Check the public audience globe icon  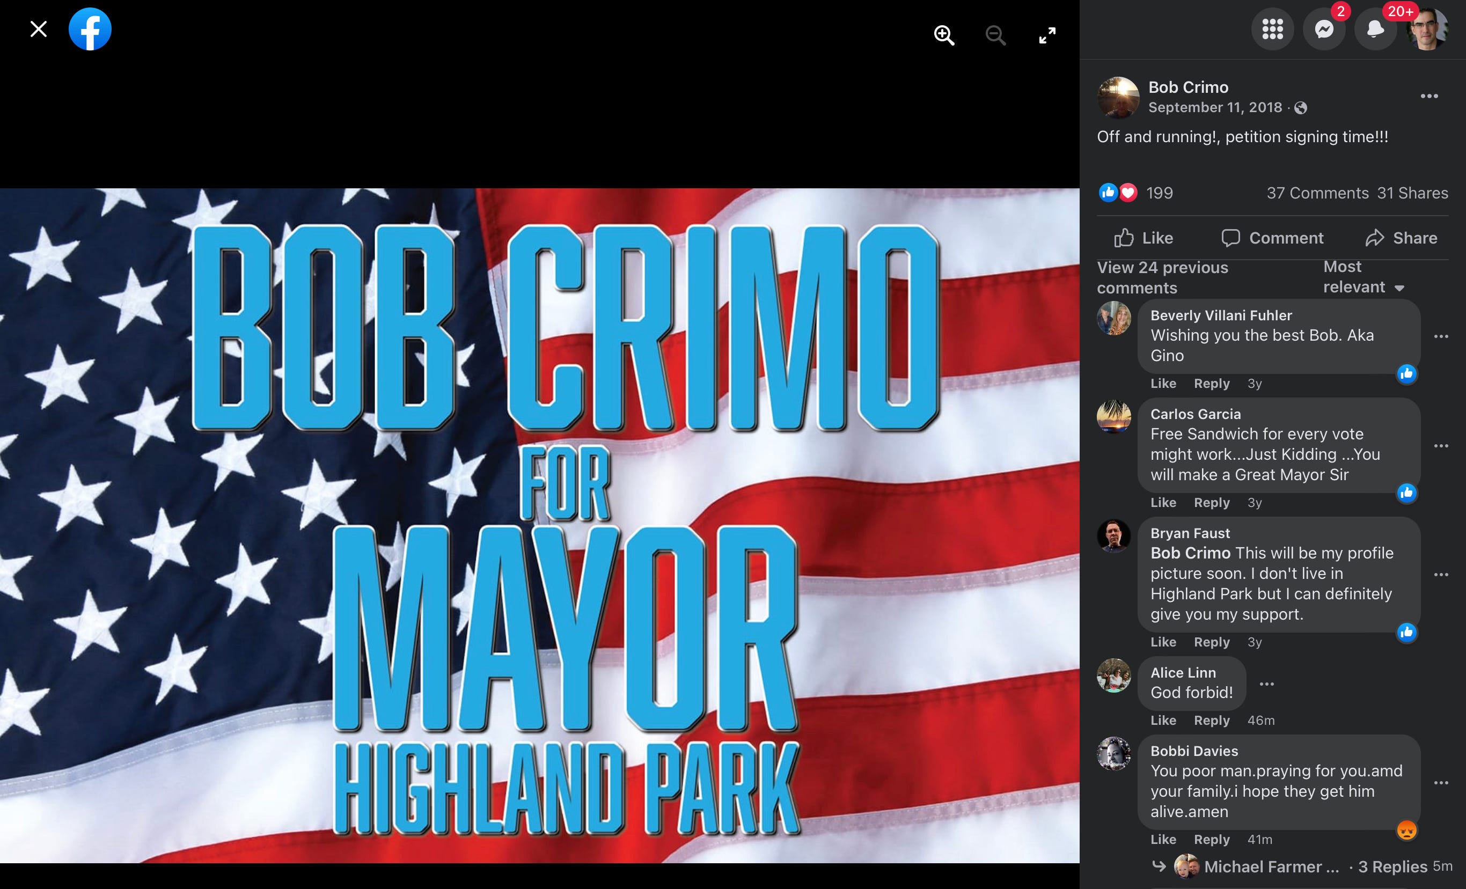point(1301,108)
